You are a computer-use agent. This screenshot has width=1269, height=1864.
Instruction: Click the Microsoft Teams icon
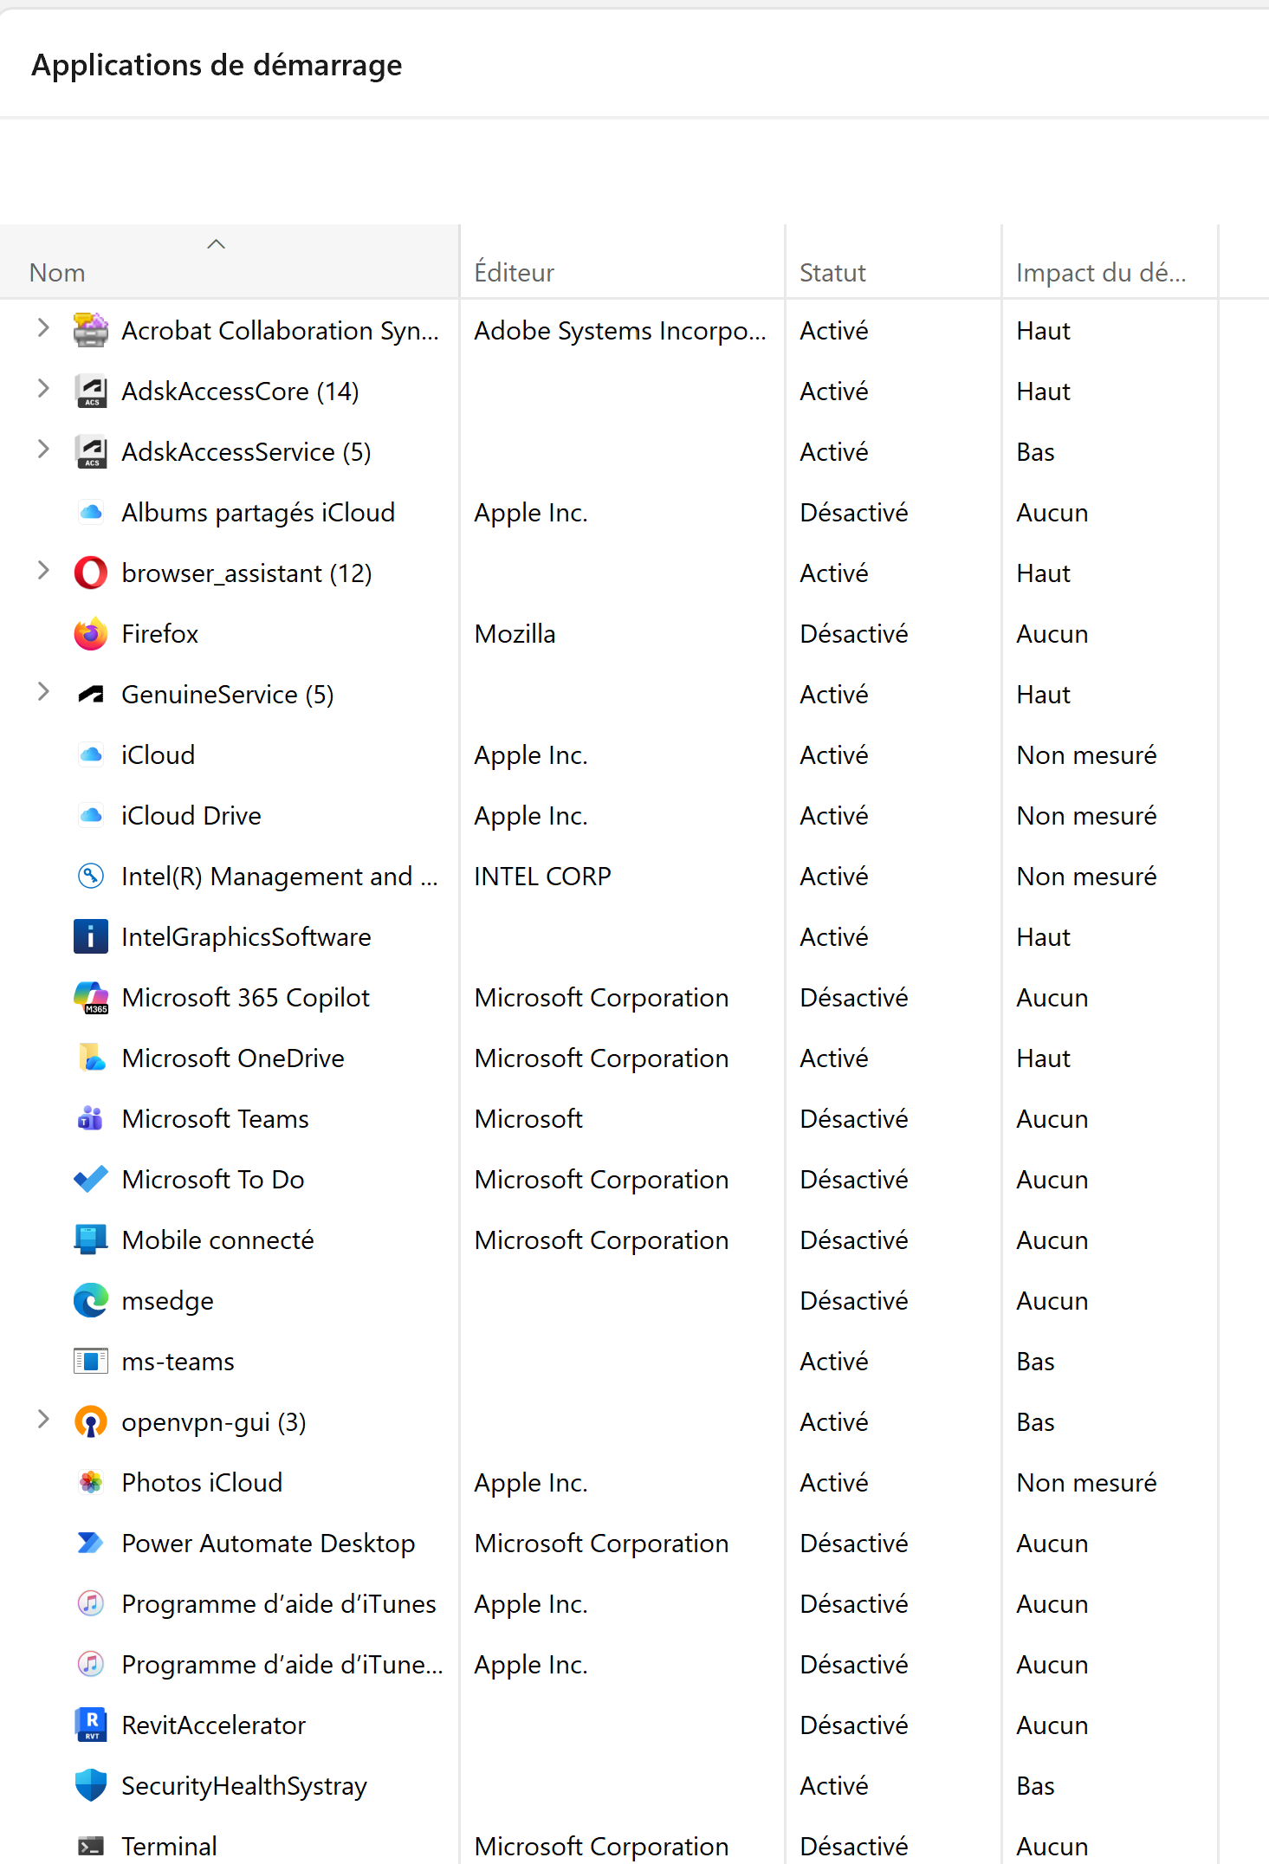point(91,1119)
